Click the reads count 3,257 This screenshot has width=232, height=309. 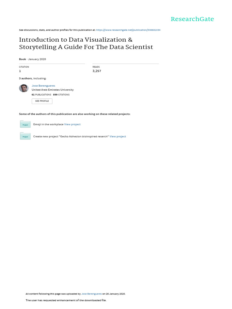click(97, 71)
